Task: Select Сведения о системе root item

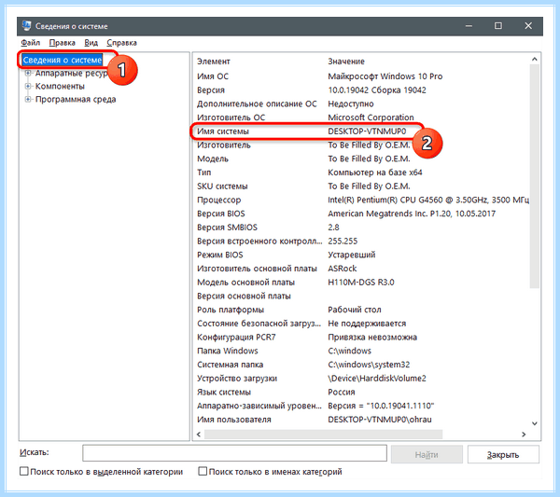Action: click(x=63, y=60)
